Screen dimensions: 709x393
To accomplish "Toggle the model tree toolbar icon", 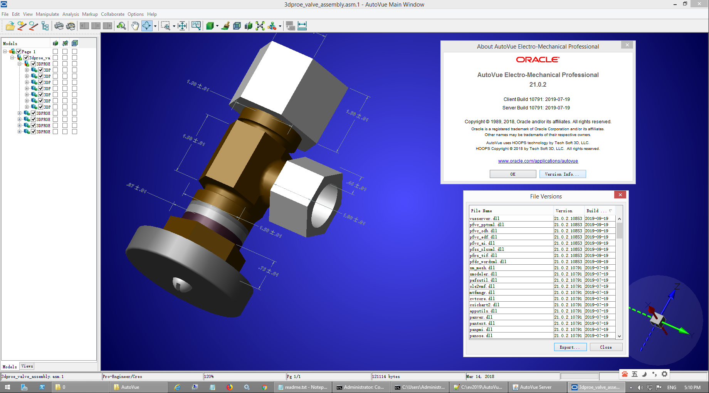I will click(x=45, y=26).
